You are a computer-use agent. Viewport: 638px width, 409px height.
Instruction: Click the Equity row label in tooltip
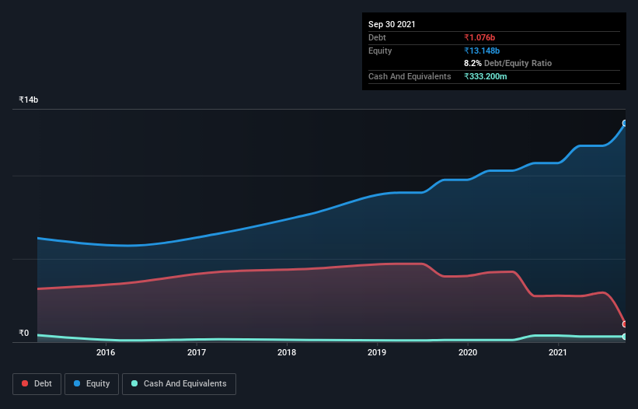tap(380, 51)
